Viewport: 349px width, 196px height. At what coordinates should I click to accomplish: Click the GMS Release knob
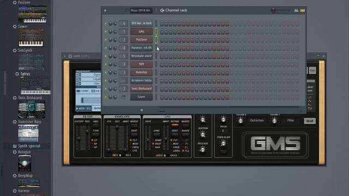[202, 150]
